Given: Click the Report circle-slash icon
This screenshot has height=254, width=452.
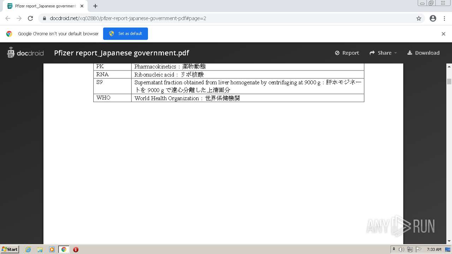Looking at the screenshot, I should [x=337, y=53].
